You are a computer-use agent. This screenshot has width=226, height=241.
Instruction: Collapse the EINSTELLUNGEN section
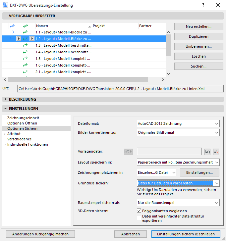coord(6,109)
